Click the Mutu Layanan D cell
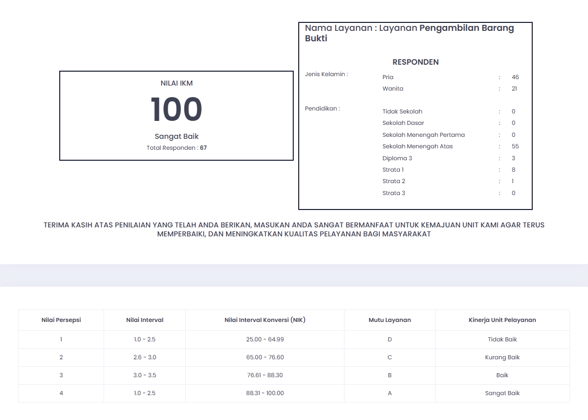 390,339
